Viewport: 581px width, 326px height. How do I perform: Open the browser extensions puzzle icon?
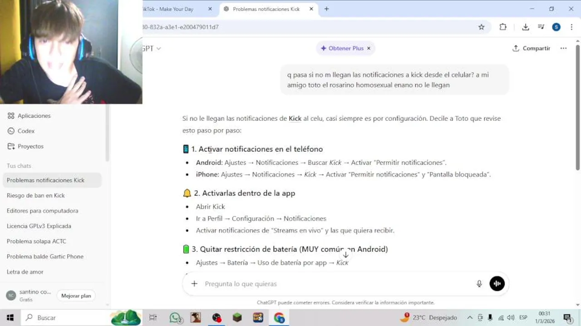[x=503, y=27]
